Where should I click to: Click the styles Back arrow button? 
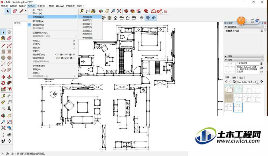click(226, 82)
